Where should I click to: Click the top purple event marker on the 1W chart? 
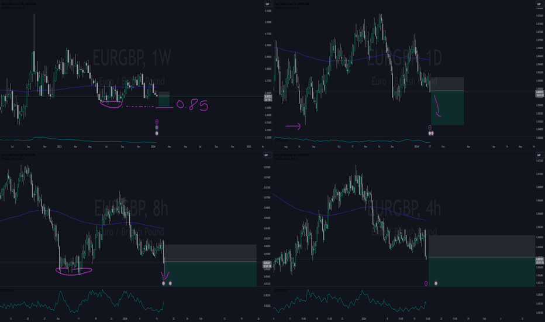click(x=157, y=122)
